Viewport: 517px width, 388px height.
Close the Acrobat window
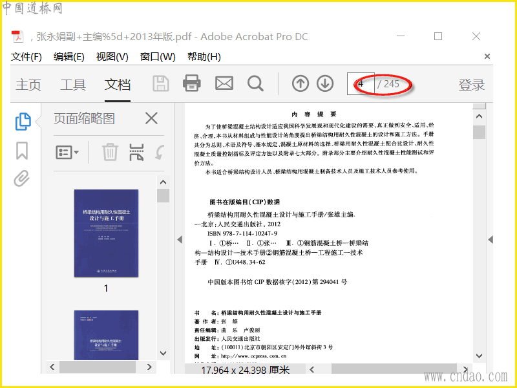(476, 36)
